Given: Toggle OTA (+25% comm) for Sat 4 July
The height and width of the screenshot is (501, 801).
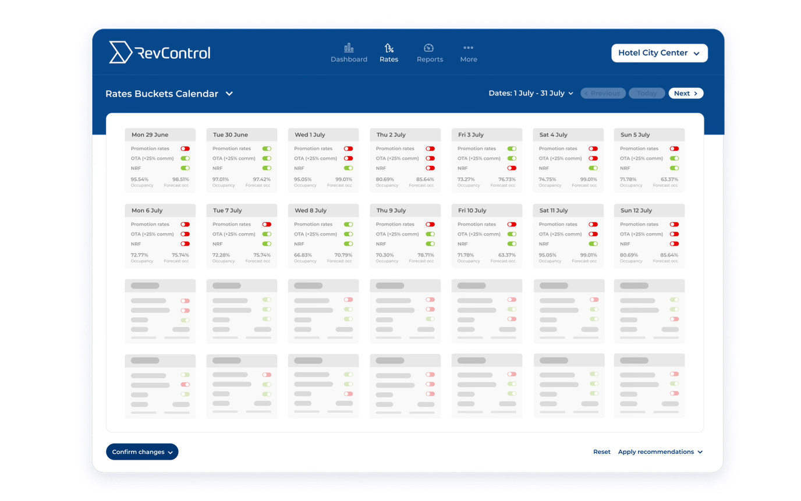Looking at the screenshot, I should 593,158.
